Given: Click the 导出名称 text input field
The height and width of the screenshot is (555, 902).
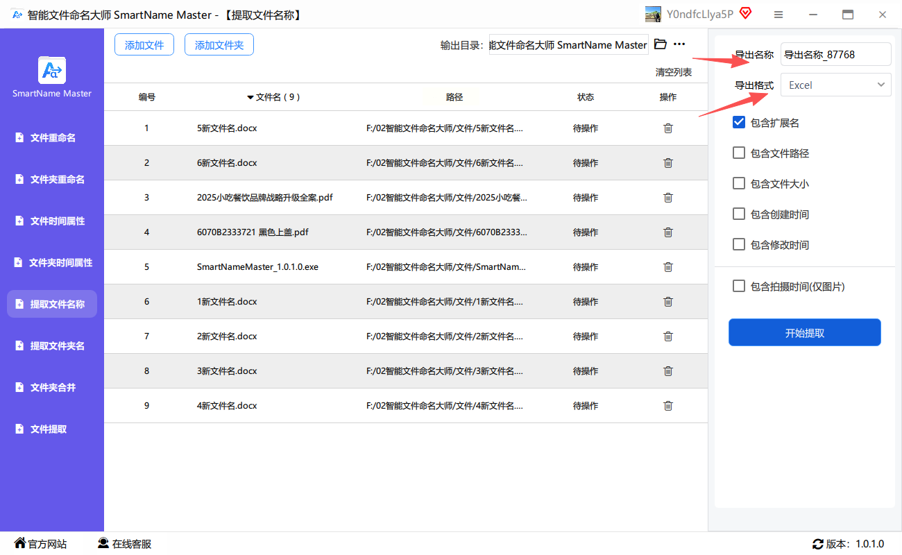Looking at the screenshot, I should (x=835, y=55).
